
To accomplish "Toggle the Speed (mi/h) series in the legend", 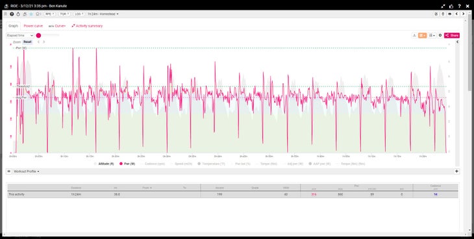I will pos(181,164).
